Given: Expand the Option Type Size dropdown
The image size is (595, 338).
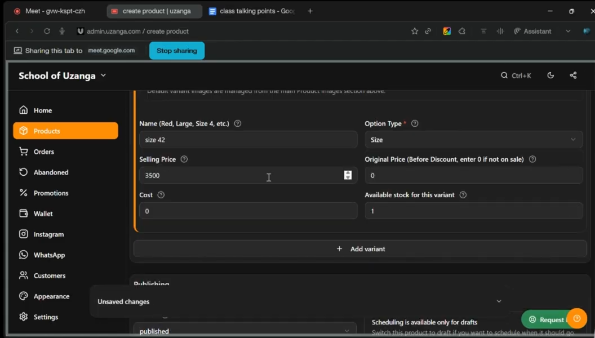Looking at the screenshot, I should pyautogui.click(x=473, y=140).
